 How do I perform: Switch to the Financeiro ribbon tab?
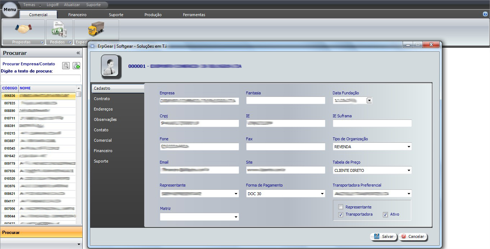(x=77, y=15)
